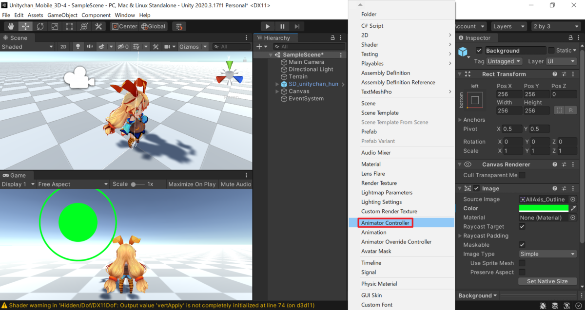The width and height of the screenshot is (585, 310).
Task: Pick color with the eyedropper icon
Action: (x=574, y=208)
